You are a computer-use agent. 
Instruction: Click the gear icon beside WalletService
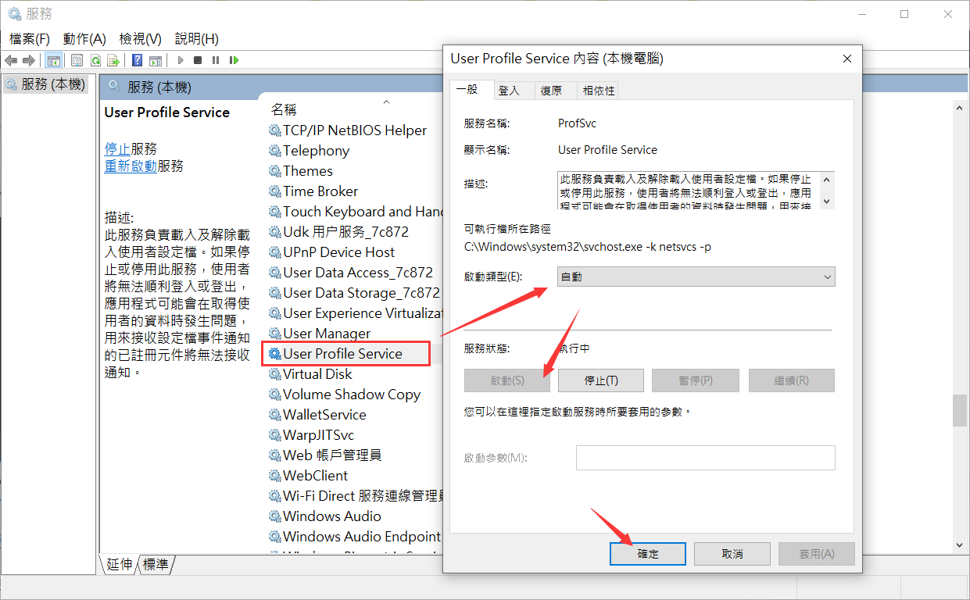(274, 415)
